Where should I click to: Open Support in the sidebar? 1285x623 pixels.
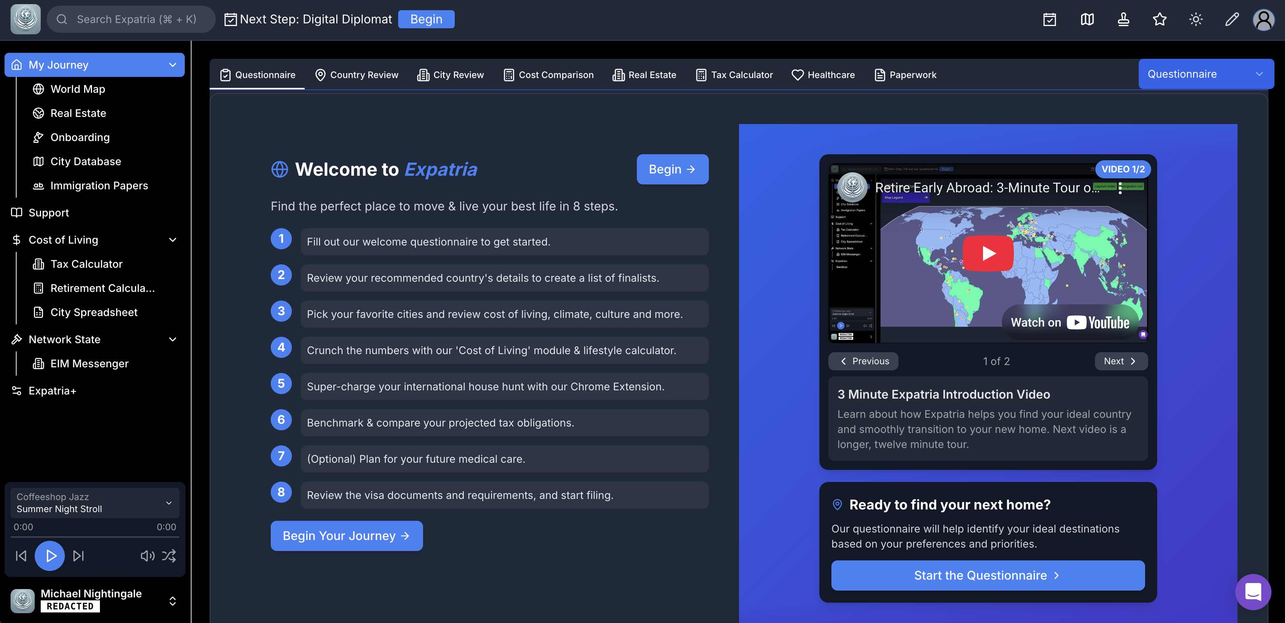(49, 212)
